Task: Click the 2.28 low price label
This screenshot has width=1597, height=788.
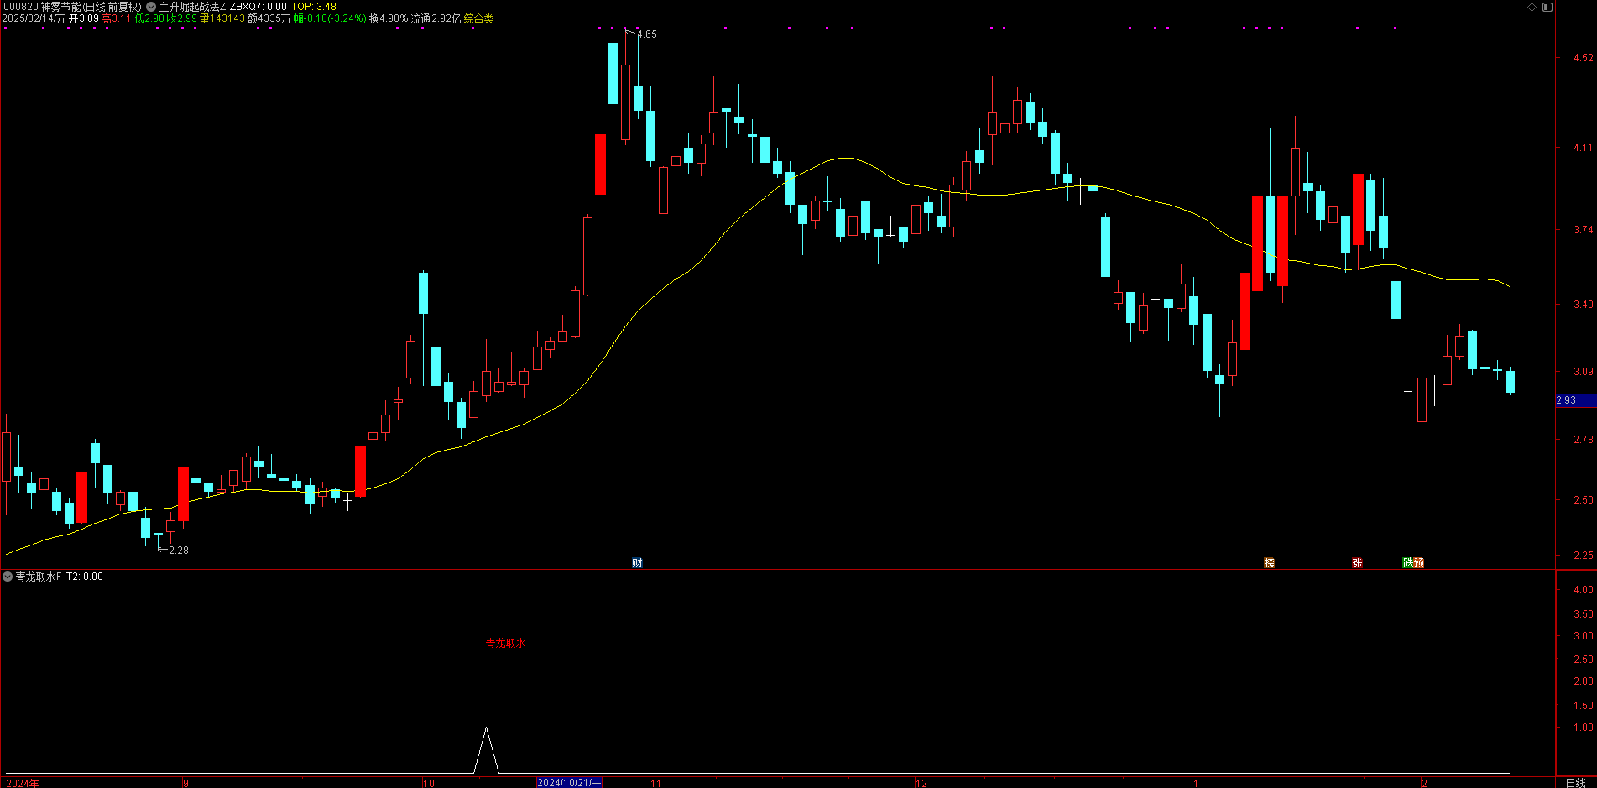Action: (179, 551)
